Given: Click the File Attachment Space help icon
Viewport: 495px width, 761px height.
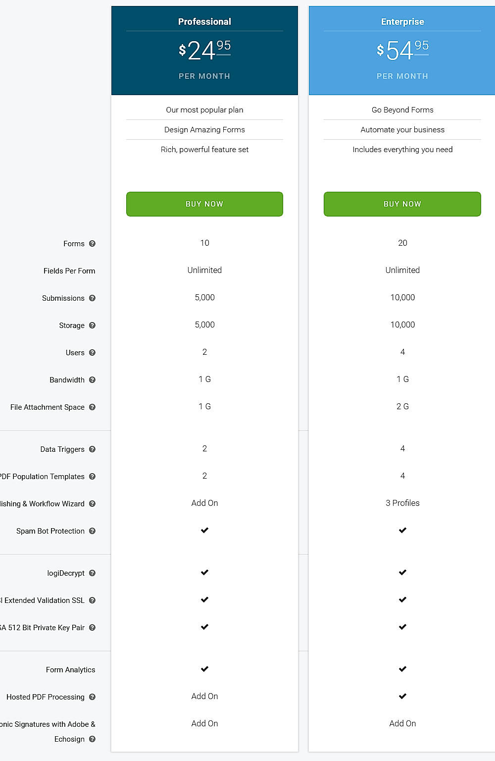Looking at the screenshot, I should [92, 407].
